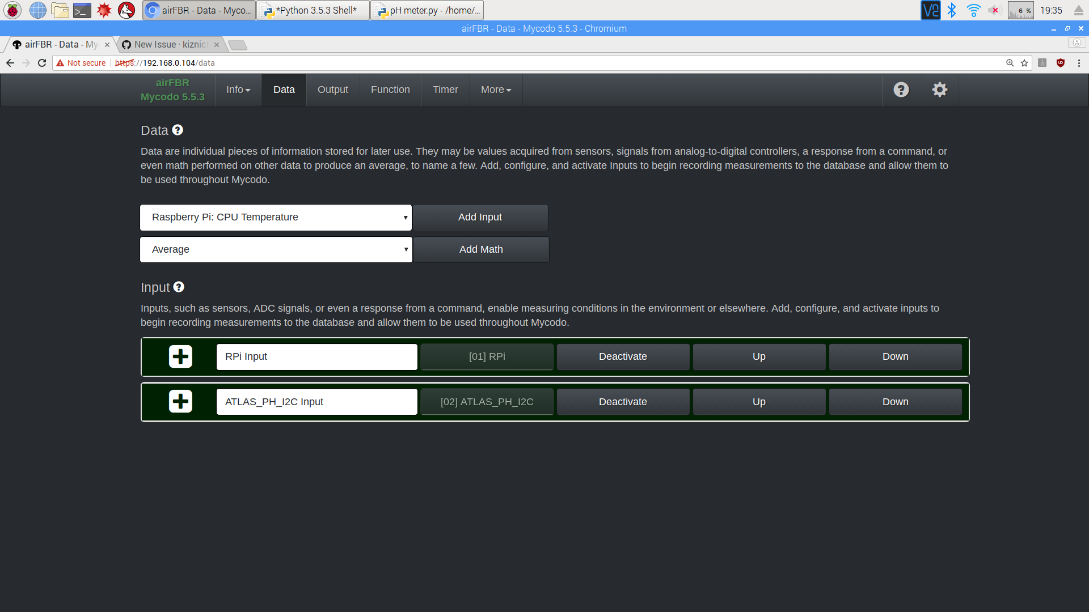The height and width of the screenshot is (612, 1089).
Task: Reload the page in Chromium
Action: [x=42, y=63]
